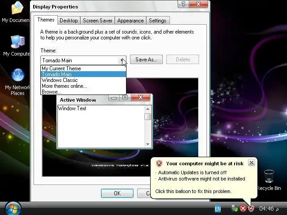
Task: Click the balloon text to fix the problem
Action: 193,191
